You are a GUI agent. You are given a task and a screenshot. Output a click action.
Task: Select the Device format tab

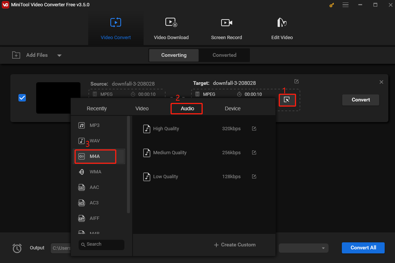click(233, 108)
